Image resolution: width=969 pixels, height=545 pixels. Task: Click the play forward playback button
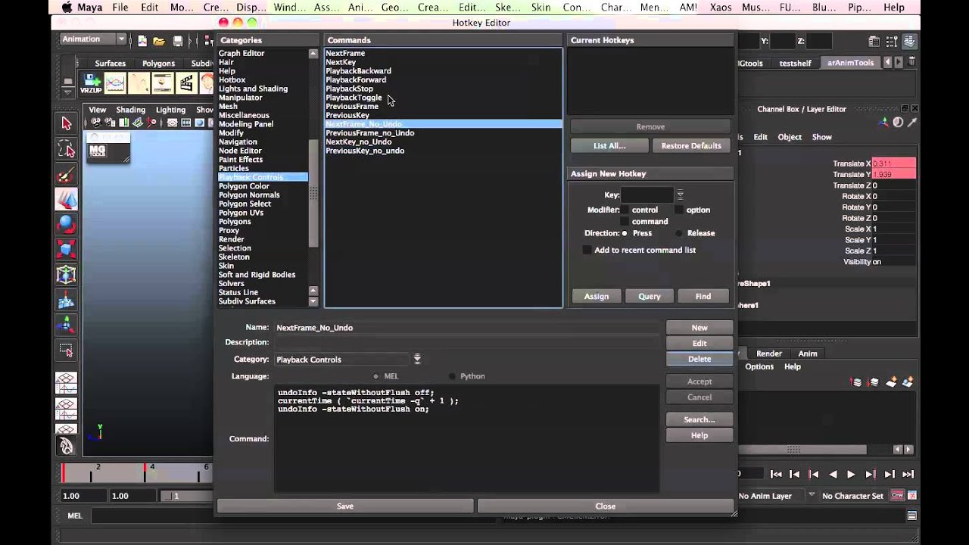pos(851,475)
